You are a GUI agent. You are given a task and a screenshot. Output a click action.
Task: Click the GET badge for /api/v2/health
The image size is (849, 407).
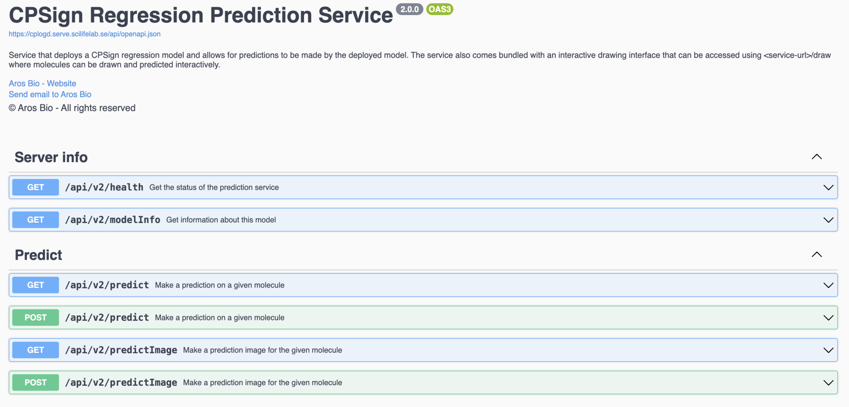(36, 187)
